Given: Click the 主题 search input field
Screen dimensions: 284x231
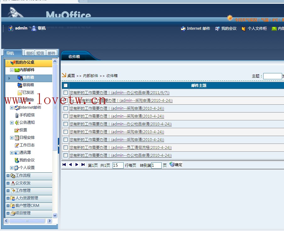Looking at the screenshot, I should click(x=272, y=76).
